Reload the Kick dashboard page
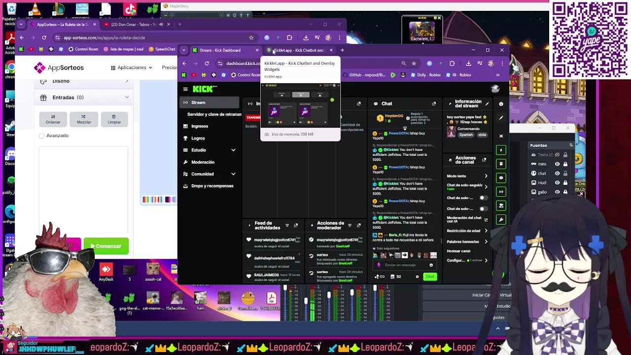This screenshot has width=631, height=355. (207, 64)
